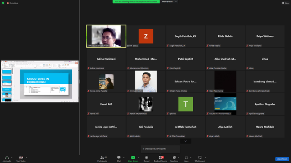Expand Share Screen options arrow
This screenshot has width=291, height=163.
pyautogui.click(x=138, y=158)
